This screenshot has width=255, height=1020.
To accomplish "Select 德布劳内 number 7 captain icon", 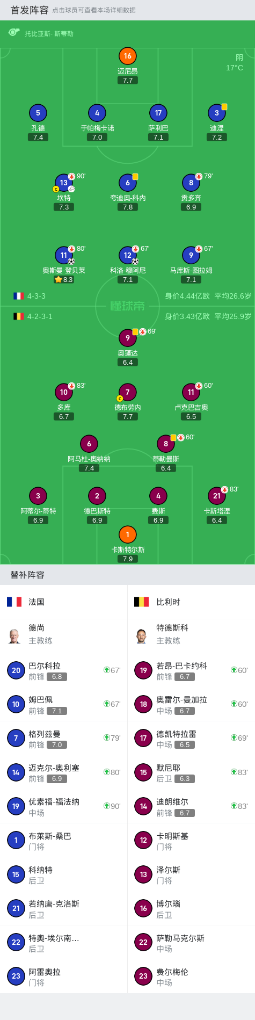I will [x=128, y=392].
